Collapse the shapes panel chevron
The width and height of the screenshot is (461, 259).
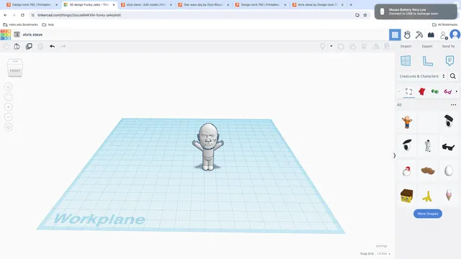[395, 155]
